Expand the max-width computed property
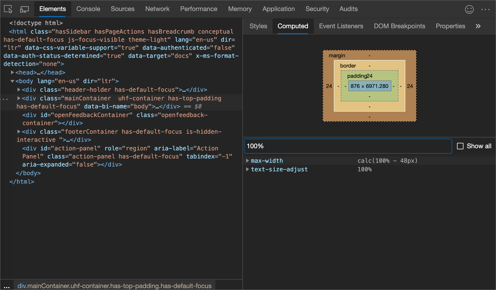This screenshot has height=290, width=496. pyautogui.click(x=247, y=161)
